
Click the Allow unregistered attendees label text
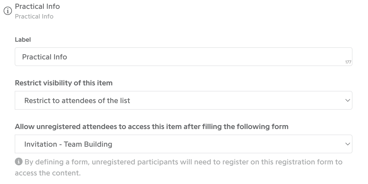(152, 127)
